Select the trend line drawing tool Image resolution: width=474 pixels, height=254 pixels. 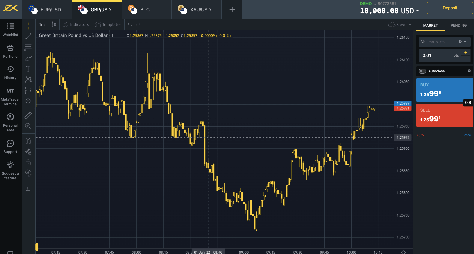[x=28, y=37]
